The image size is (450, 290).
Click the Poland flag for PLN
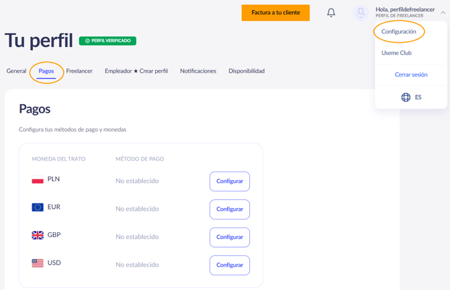point(38,179)
